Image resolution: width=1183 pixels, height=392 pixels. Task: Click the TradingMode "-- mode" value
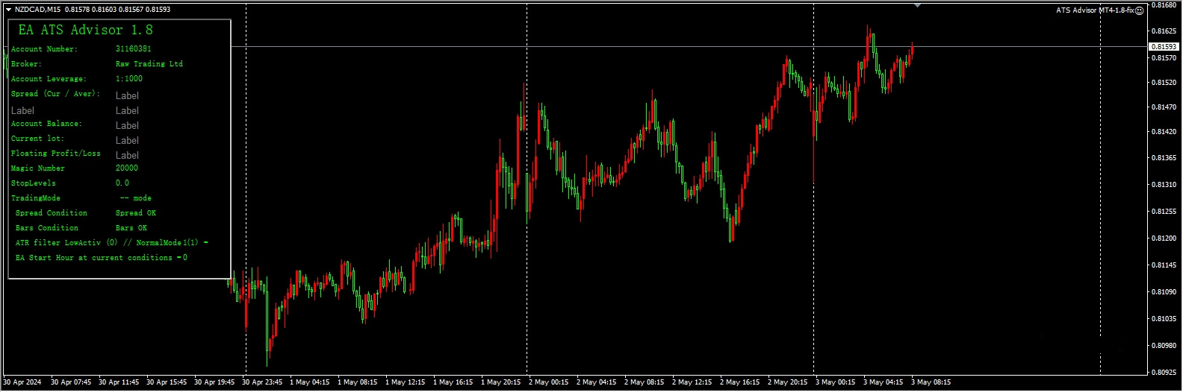tap(135, 198)
